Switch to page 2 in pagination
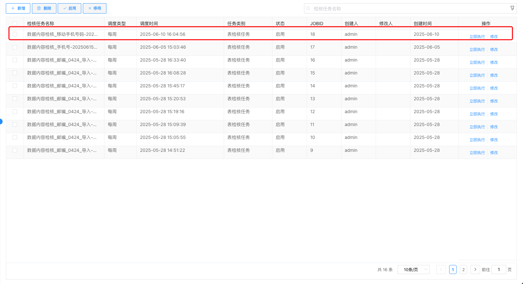This screenshot has height=284, width=523. point(463,269)
